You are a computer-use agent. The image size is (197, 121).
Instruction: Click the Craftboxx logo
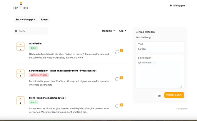click(x=21, y=6)
